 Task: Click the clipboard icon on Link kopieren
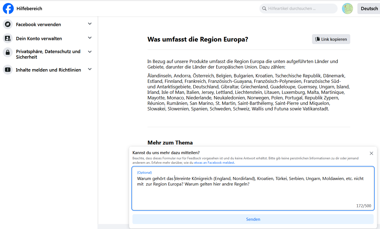point(317,39)
